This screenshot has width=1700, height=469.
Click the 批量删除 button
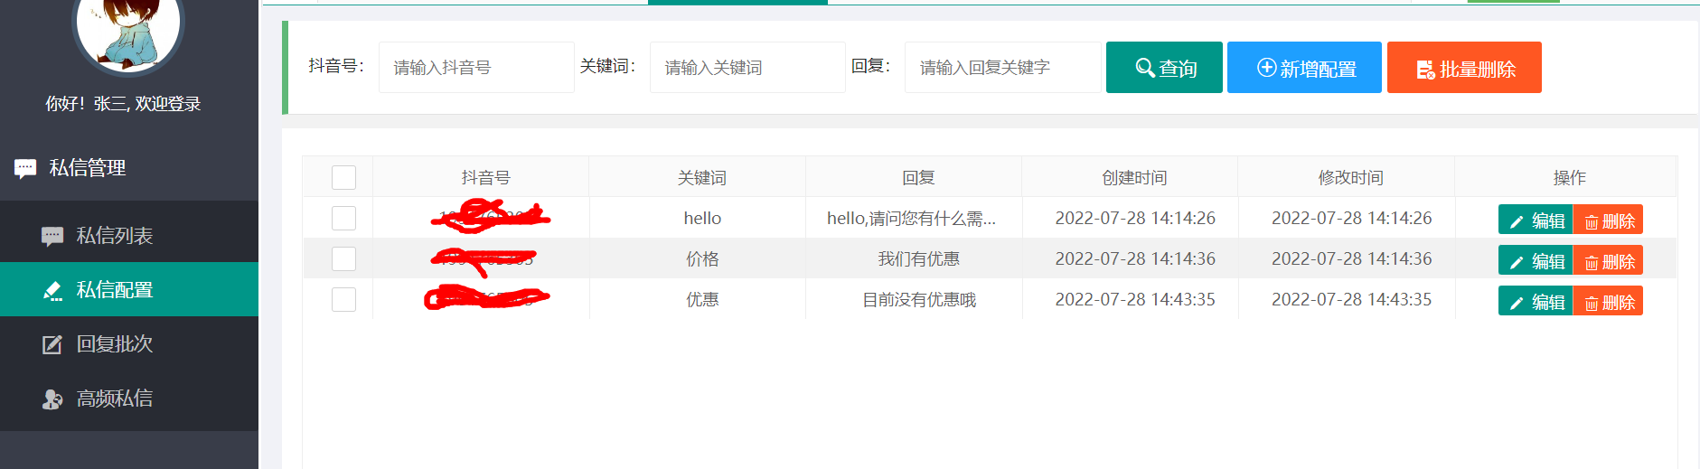[x=1464, y=68]
